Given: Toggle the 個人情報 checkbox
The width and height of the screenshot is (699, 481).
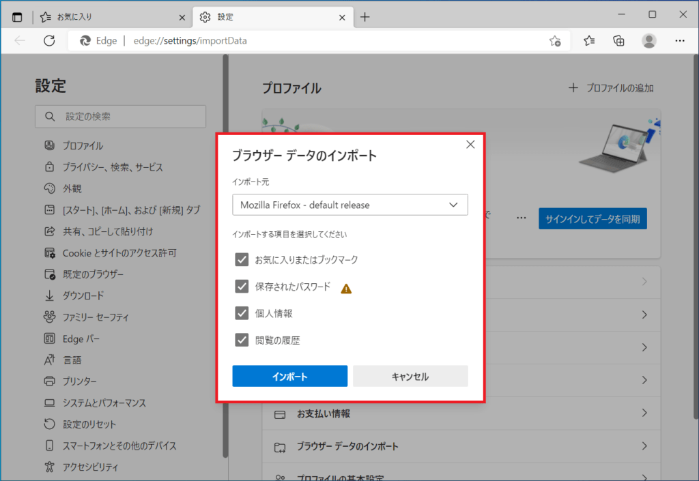Looking at the screenshot, I should click(242, 313).
